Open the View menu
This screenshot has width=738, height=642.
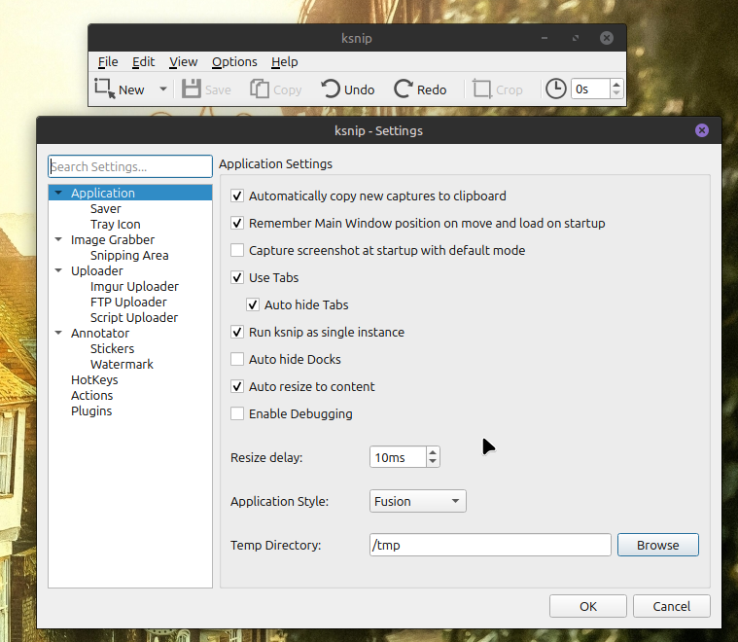[183, 61]
